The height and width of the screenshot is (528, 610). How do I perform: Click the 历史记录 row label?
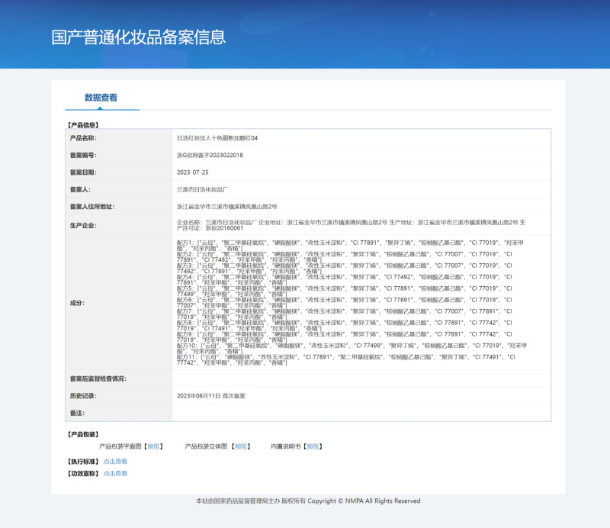pos(83,395)
